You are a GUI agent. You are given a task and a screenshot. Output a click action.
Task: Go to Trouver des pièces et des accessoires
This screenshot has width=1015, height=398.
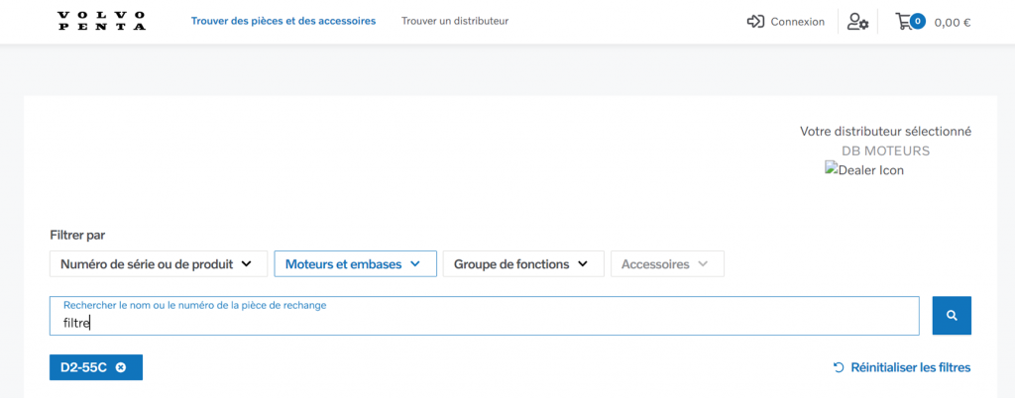tap(283, 21)
